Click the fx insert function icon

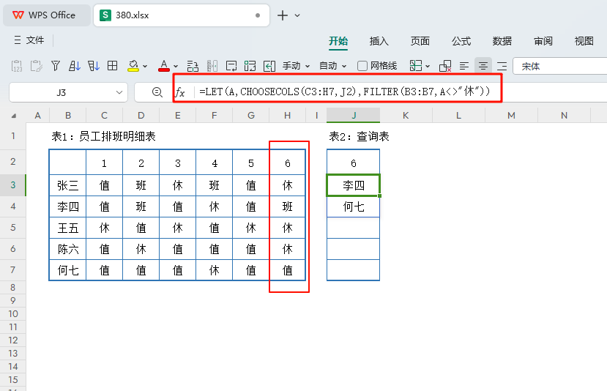coord(180,92)
